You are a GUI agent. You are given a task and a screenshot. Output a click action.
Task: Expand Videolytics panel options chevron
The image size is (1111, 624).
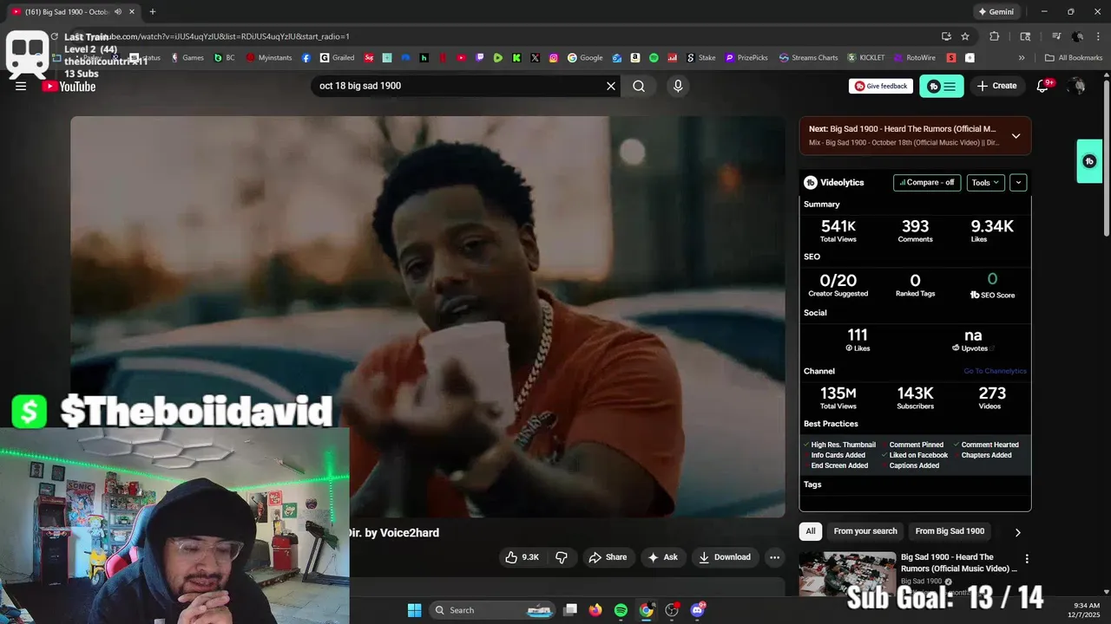[x=1018, y=183]
